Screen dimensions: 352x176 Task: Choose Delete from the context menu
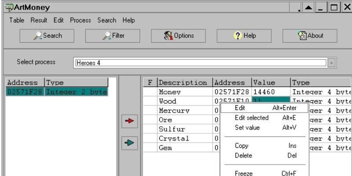point(264,156)
